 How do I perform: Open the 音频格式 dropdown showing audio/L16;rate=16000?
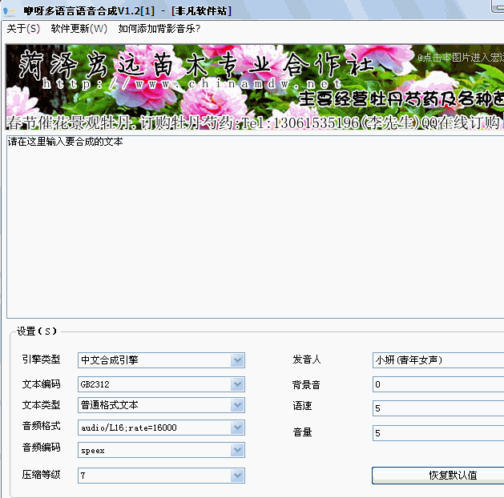point(237,428)
